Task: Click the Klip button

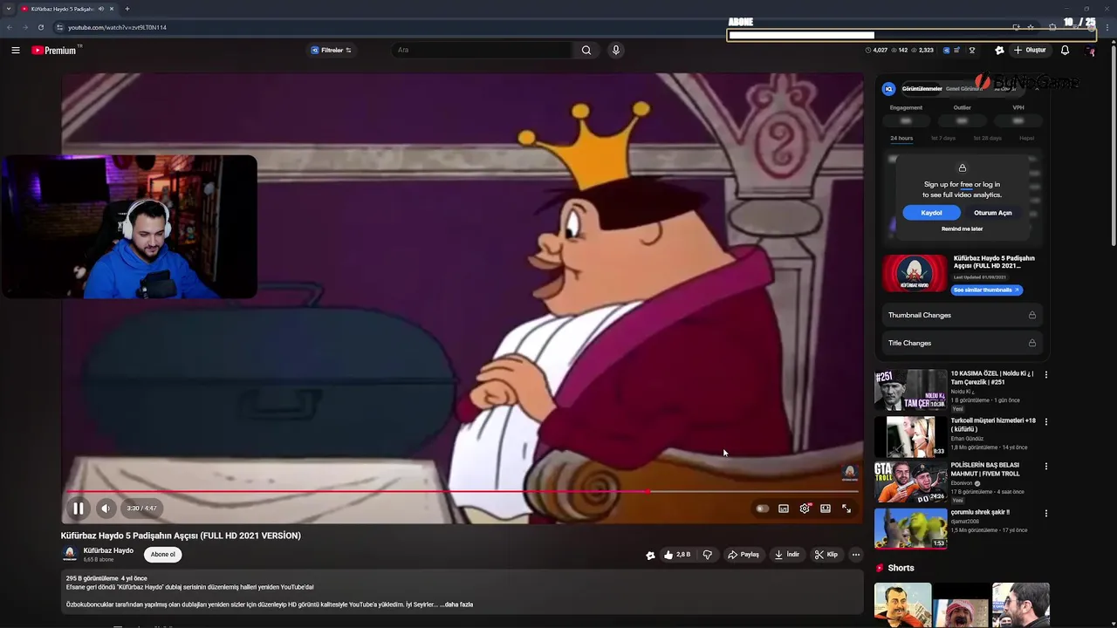Action: (826, 555)
